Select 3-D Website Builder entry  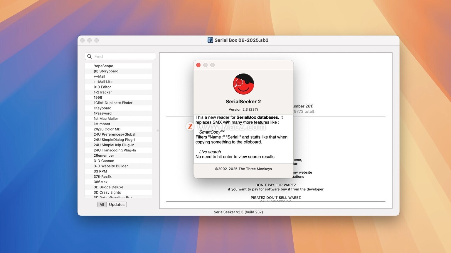(x=118, y=166)
